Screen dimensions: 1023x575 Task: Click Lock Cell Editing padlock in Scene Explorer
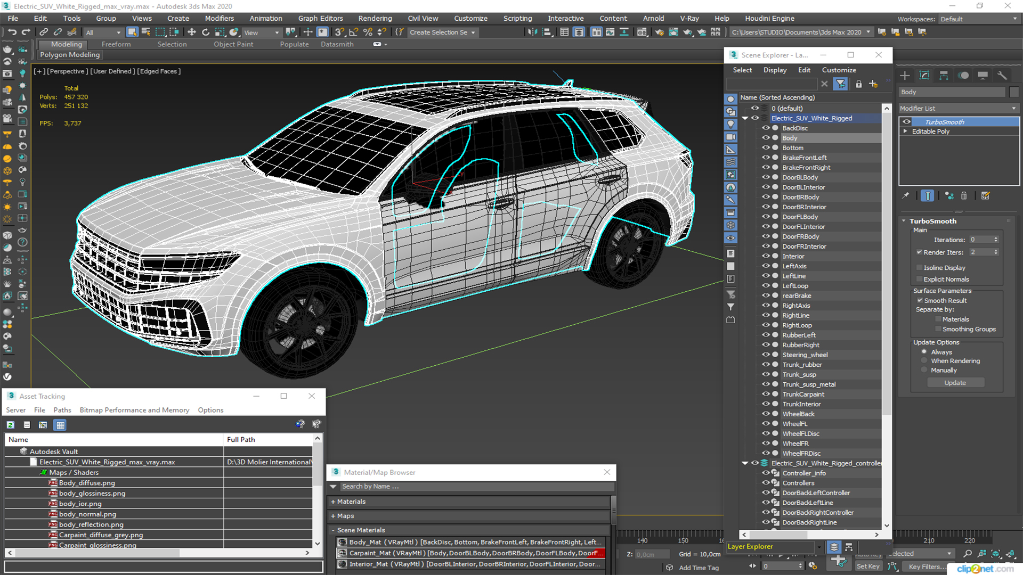pyautogui.click(x=858, y=84)
